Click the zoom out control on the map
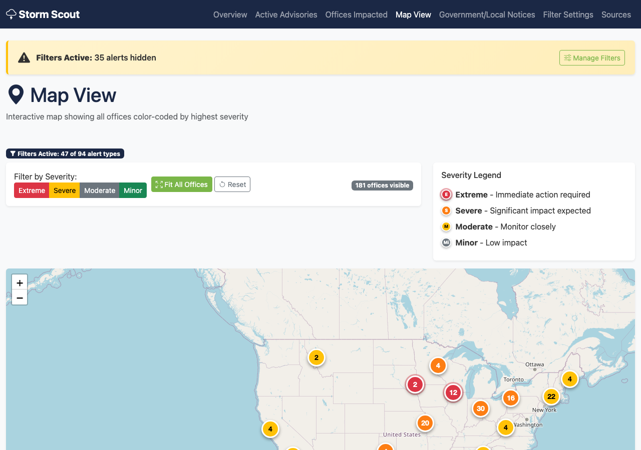The height and width of the screenshot is (450, 641). point(19,297)
